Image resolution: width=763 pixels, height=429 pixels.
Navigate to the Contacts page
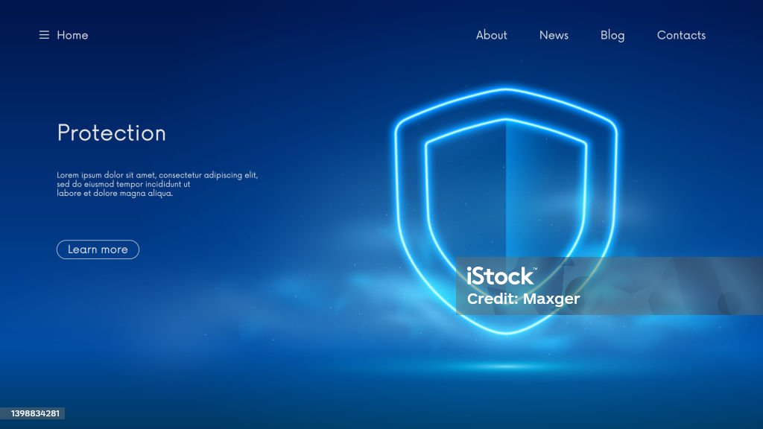[x=681, y=35]
